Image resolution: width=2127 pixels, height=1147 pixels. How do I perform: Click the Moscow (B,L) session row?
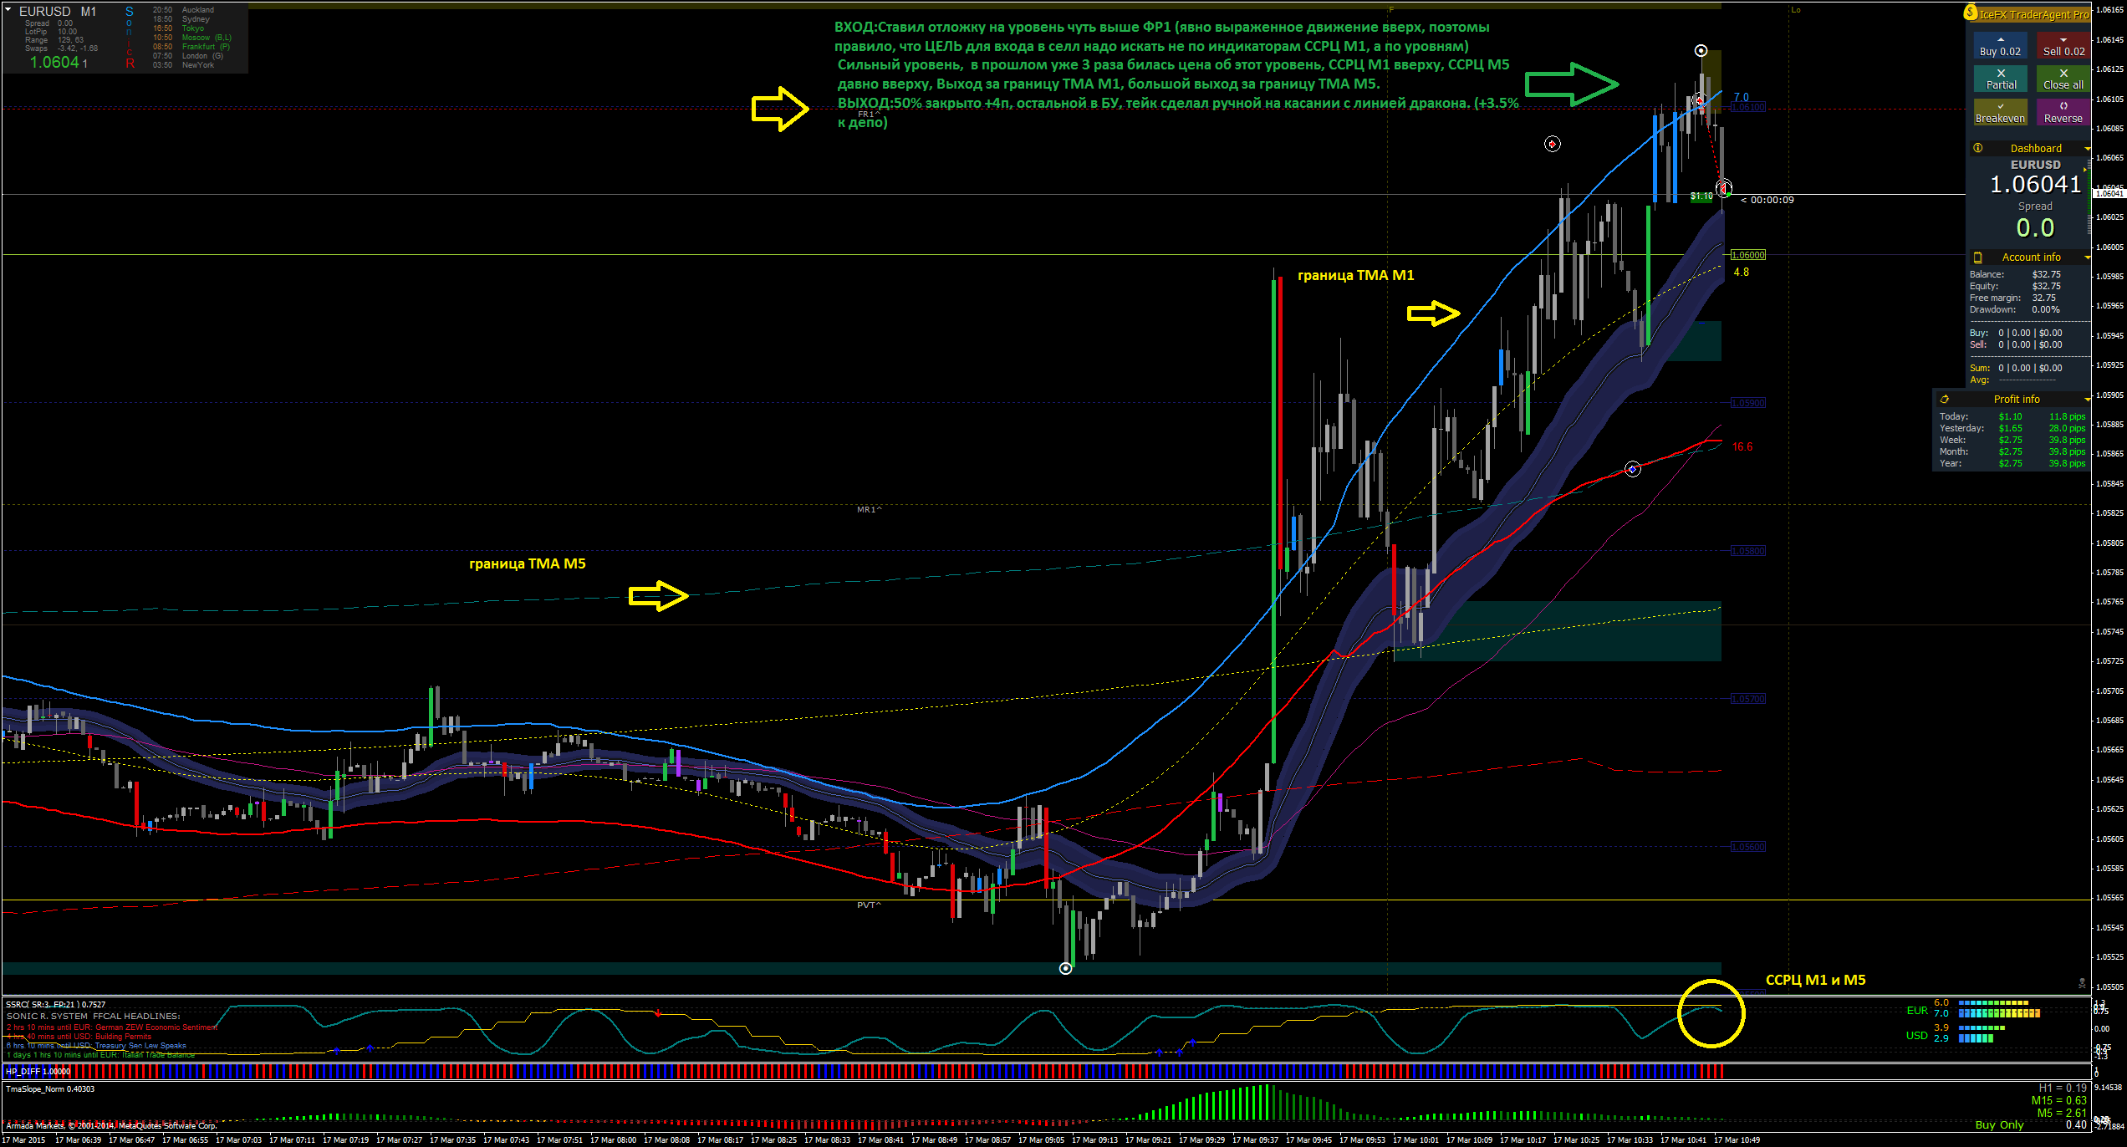click(x=191, y=38)
